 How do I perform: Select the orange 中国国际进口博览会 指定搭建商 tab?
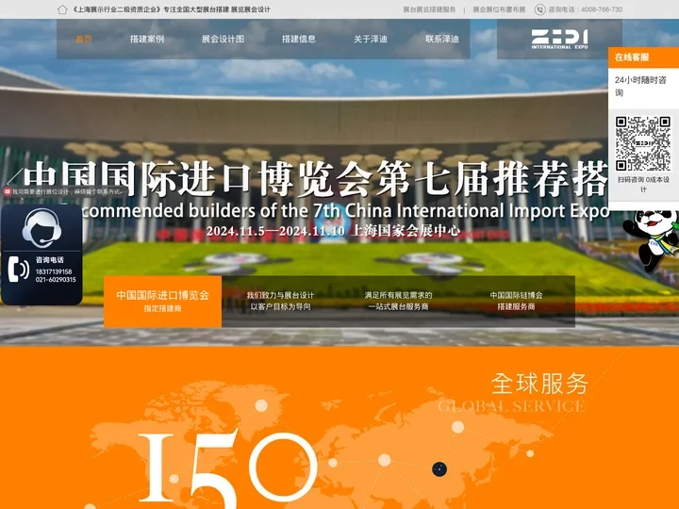pyautogui.click(x=162, y=302)
